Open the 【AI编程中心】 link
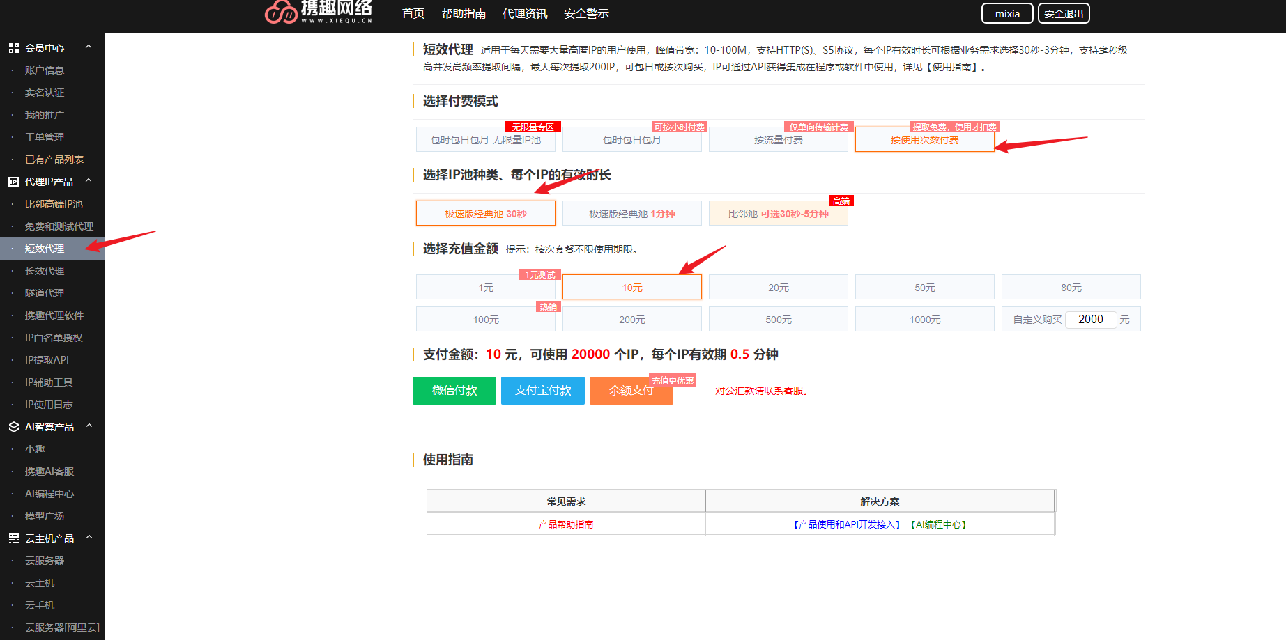The height and width of the screenshot is (640, 1286). 937,524
